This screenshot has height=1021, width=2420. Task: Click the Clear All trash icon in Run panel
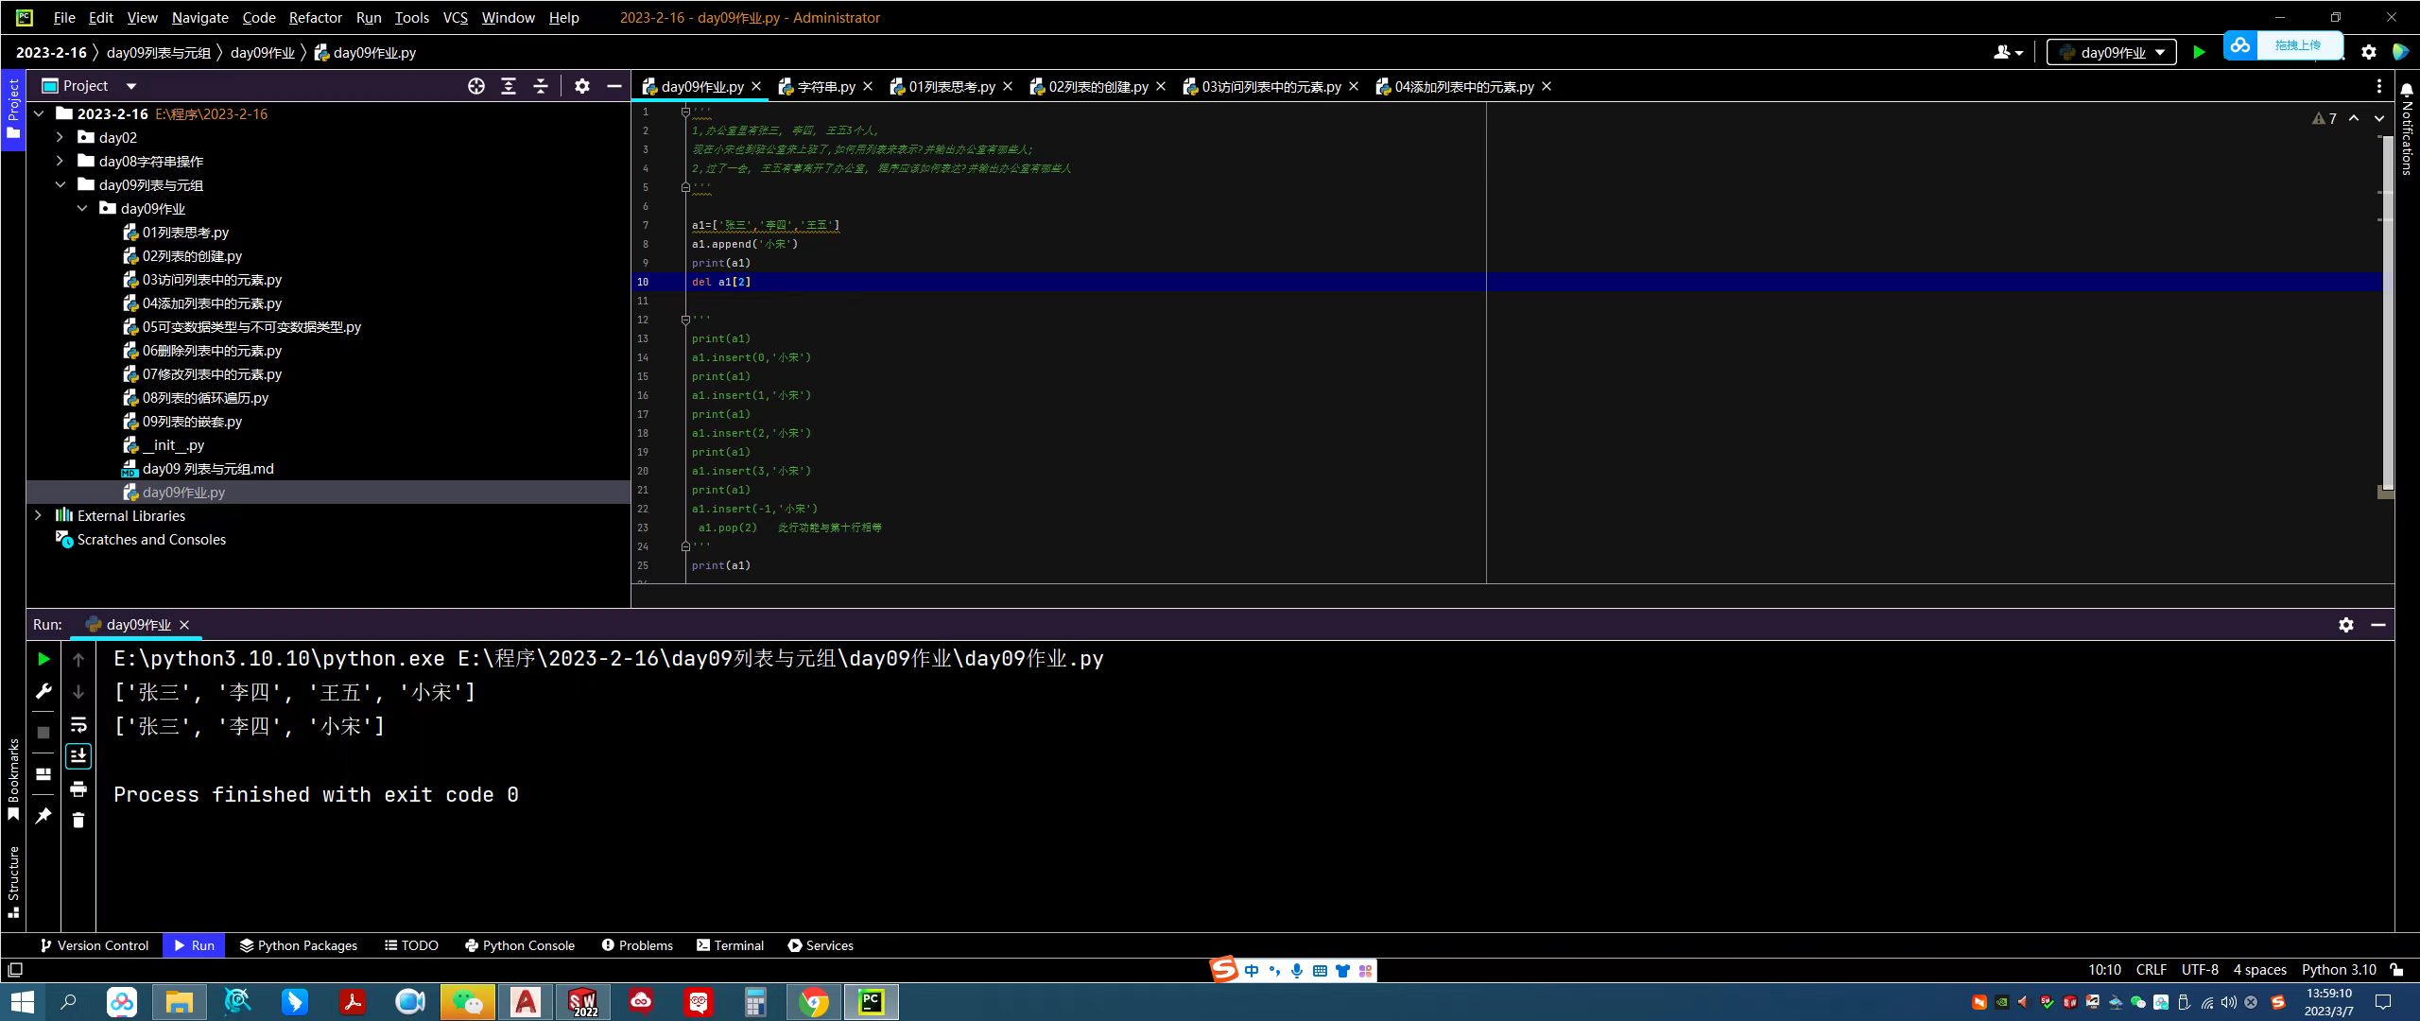(78, 821)
